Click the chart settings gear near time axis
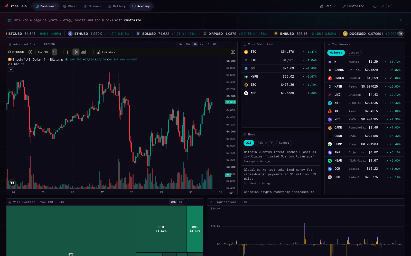Screen dimensions: 411x256 pos(231,192)
